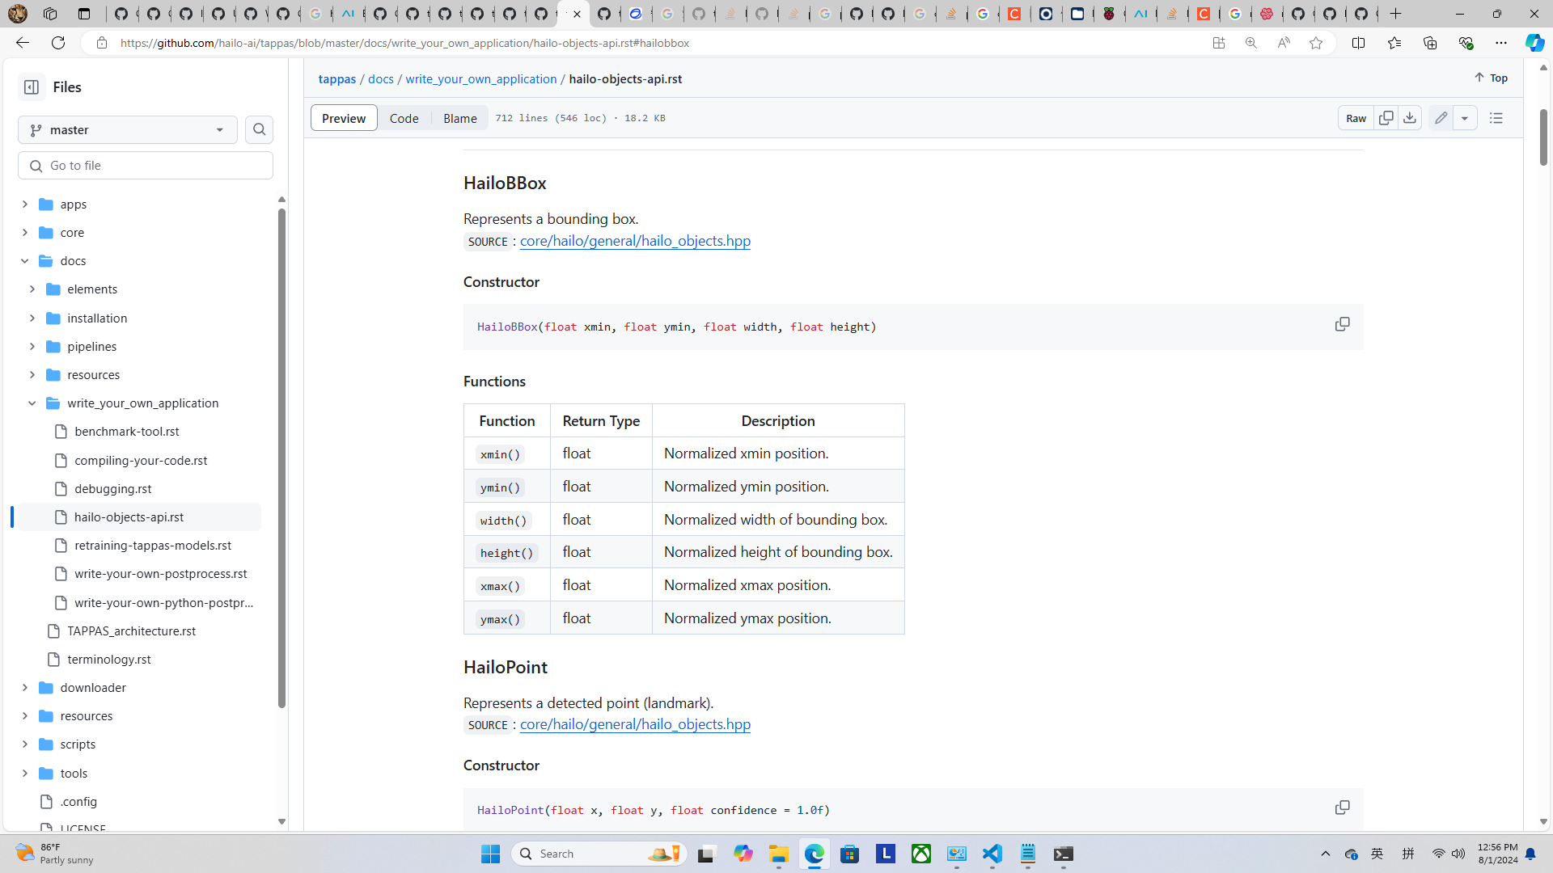Click the file tree search icon
The width and height of the screenshot is (1553, 873).
(259, 129)
